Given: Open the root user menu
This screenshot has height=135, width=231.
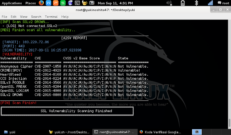Looking at the screenshot, I should coord(223,3).
